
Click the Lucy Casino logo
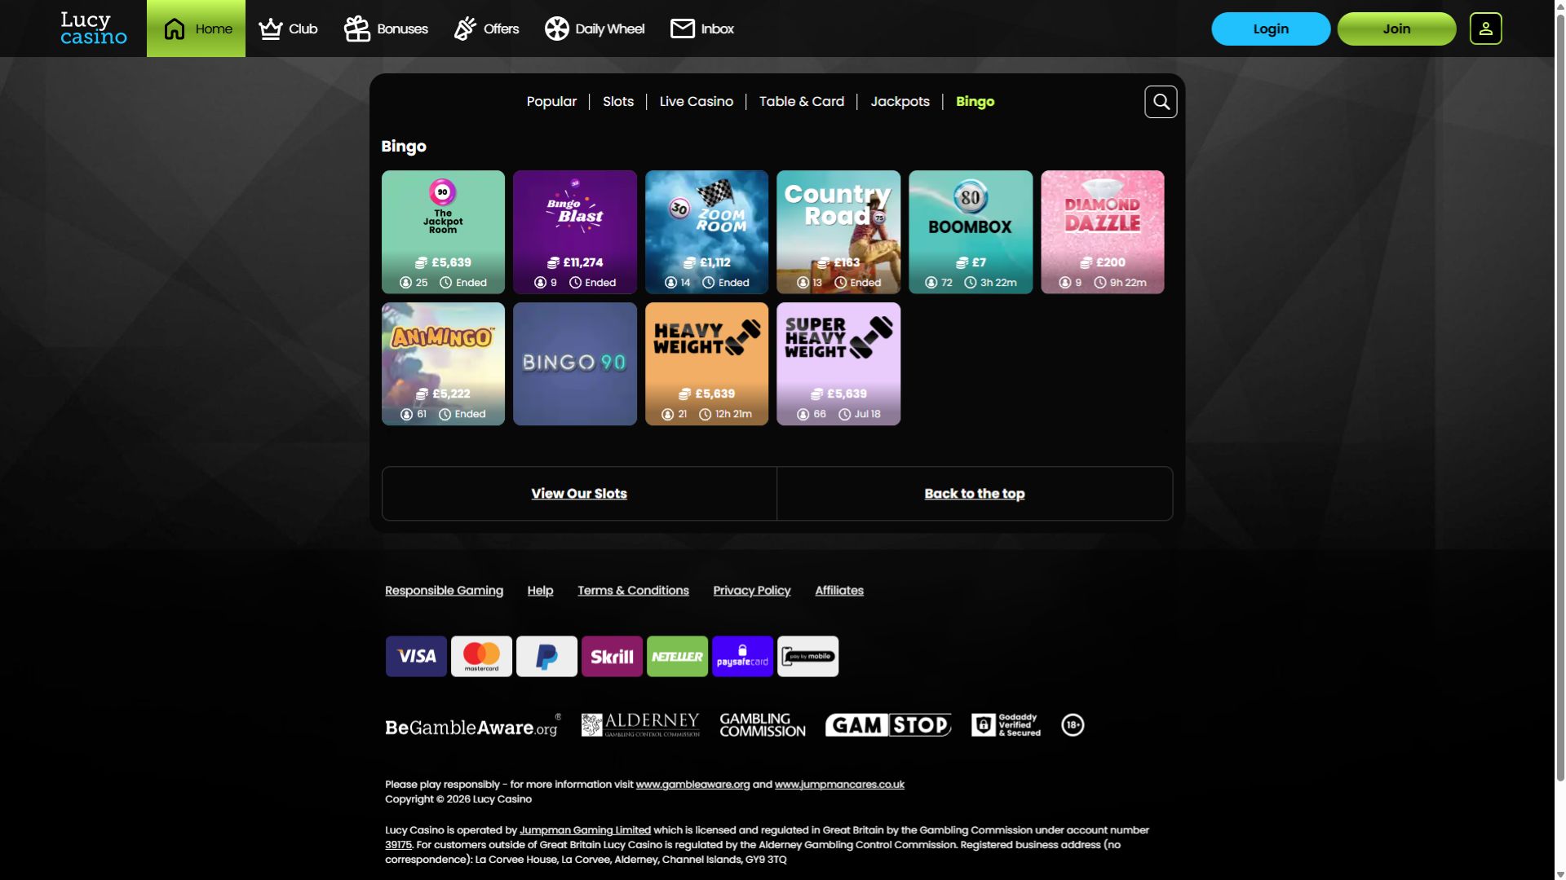tap(94, 29)
